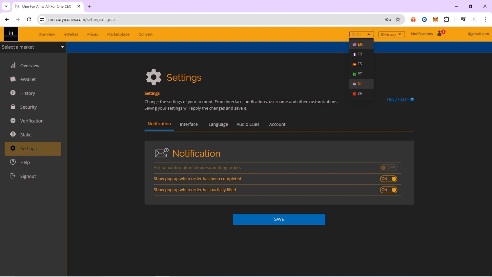This screenshot has height=277, width=492.
Task: Click the History clock sidebar icon
Action: (x=13, y=93)
